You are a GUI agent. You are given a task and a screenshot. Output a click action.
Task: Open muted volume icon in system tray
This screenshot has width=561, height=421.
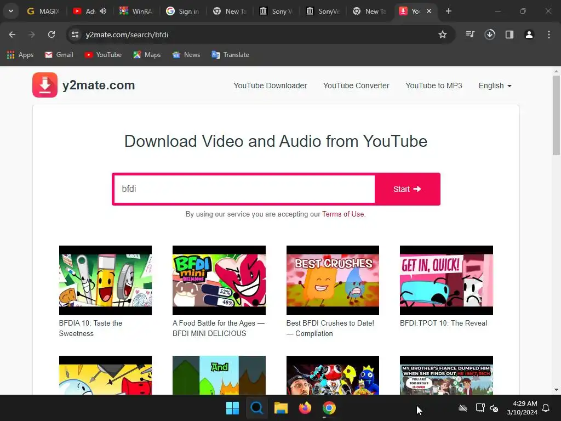click(x=494, y=408)
